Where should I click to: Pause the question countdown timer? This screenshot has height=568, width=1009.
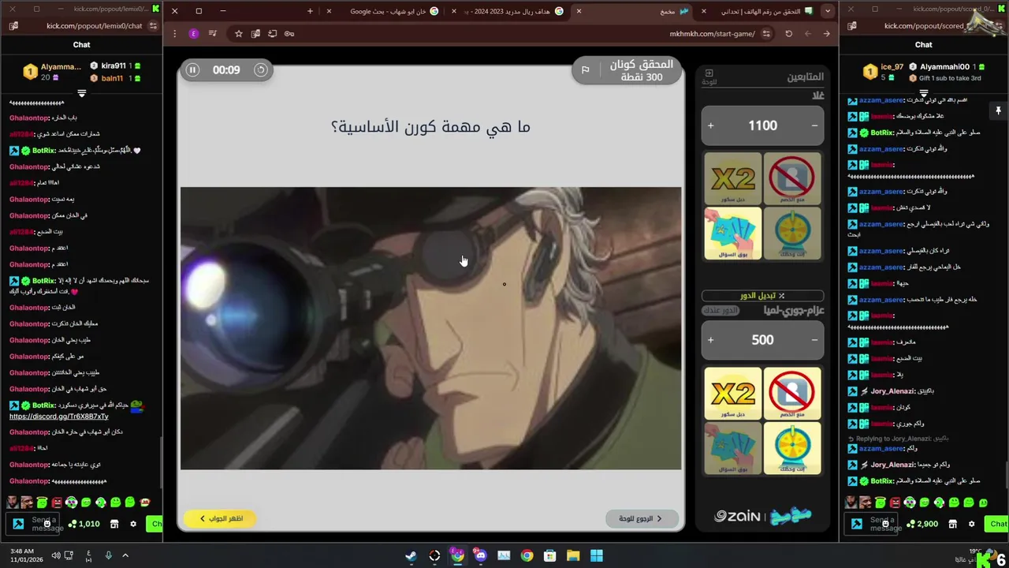click(192, 69)
